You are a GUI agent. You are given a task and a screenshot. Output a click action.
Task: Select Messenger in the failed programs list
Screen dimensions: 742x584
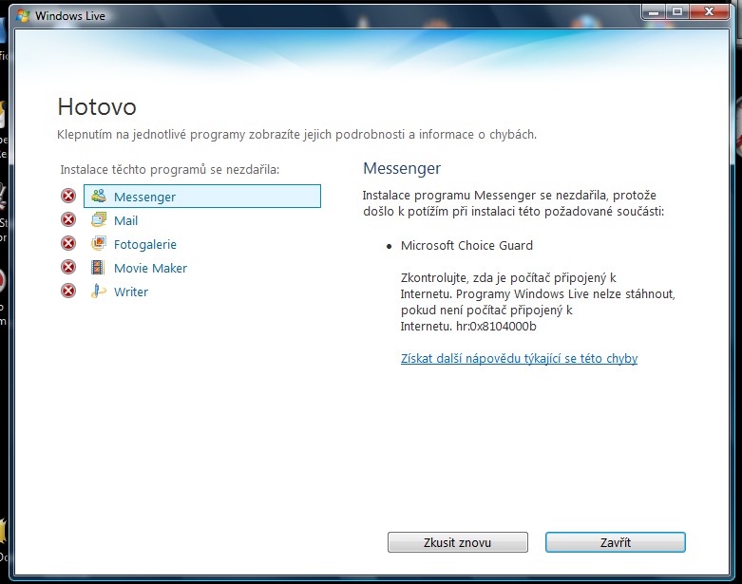[x=202, y=197]
